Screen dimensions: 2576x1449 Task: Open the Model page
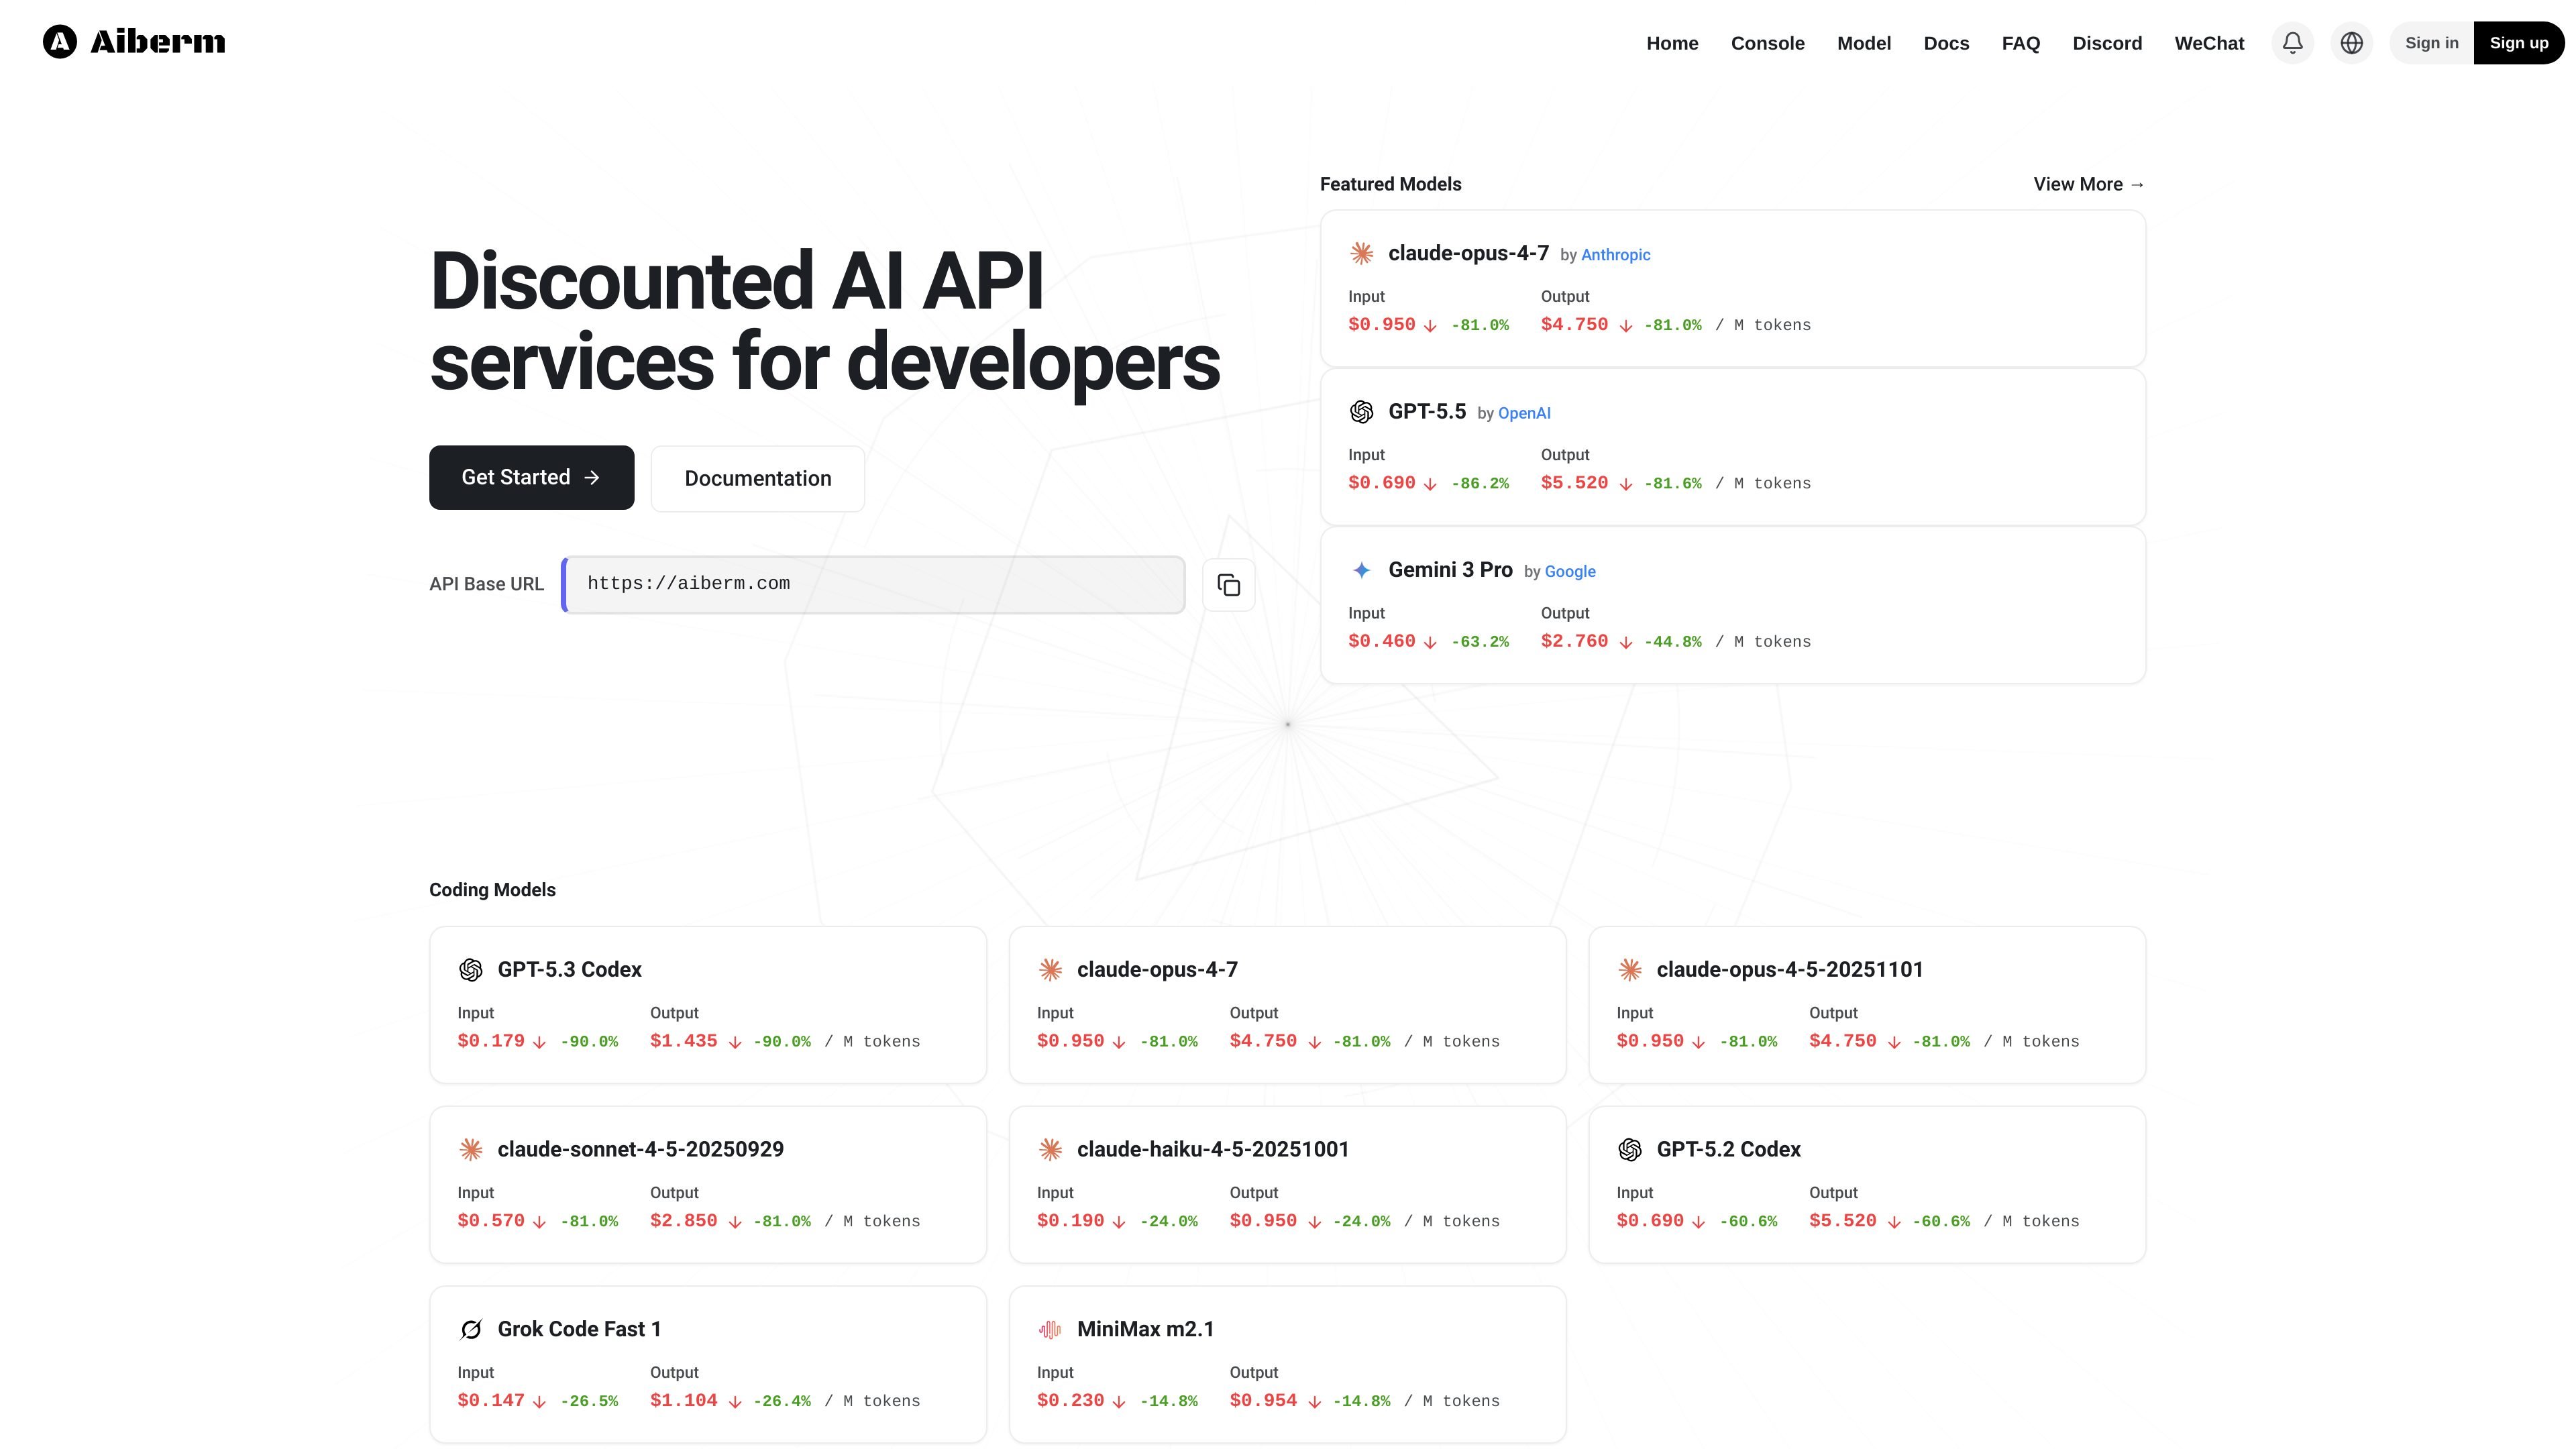tap(1864, 43)
